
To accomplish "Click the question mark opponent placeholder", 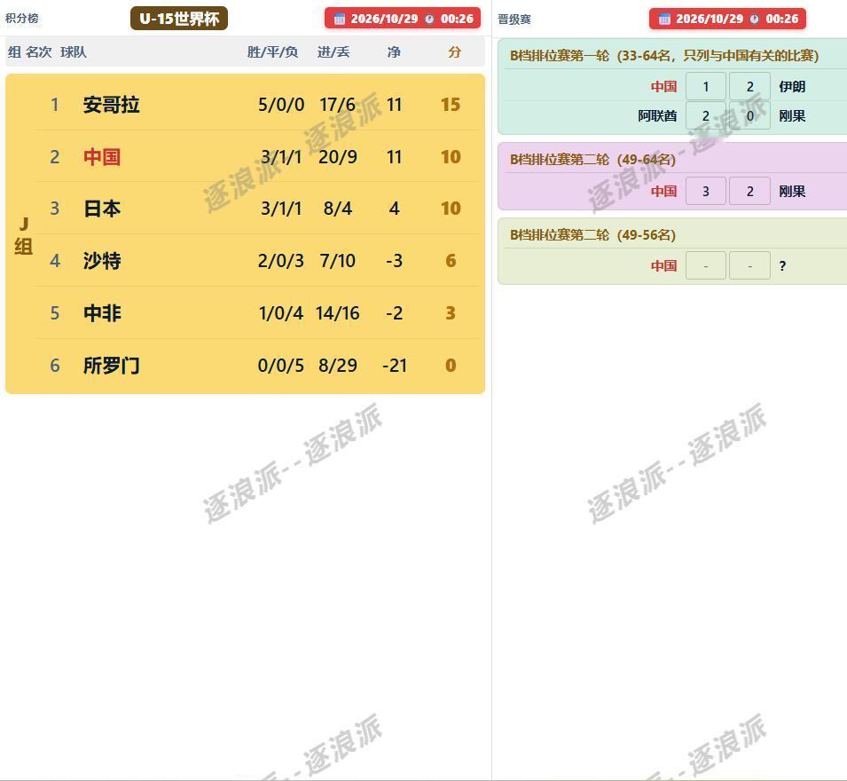I will 782,266.
